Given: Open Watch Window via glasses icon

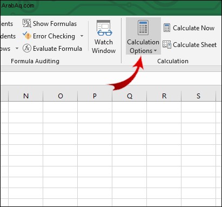Looking at the screenshot, I should 104,28.
